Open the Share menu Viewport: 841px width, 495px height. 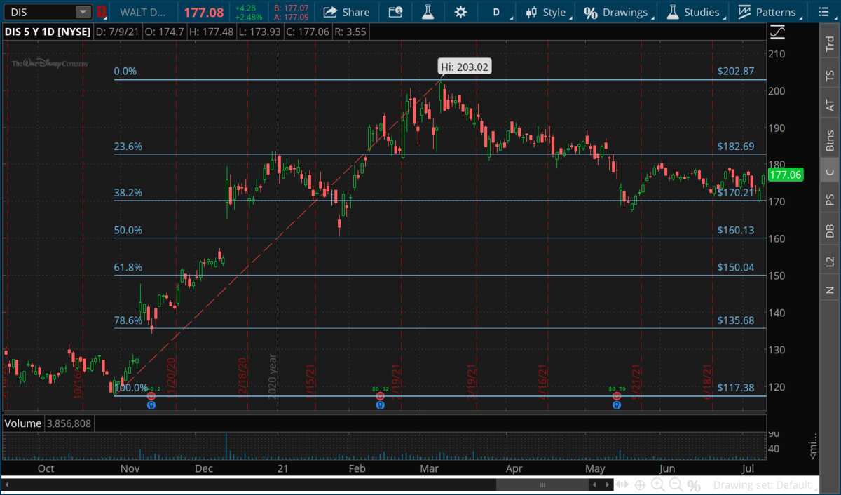[346, 12]
